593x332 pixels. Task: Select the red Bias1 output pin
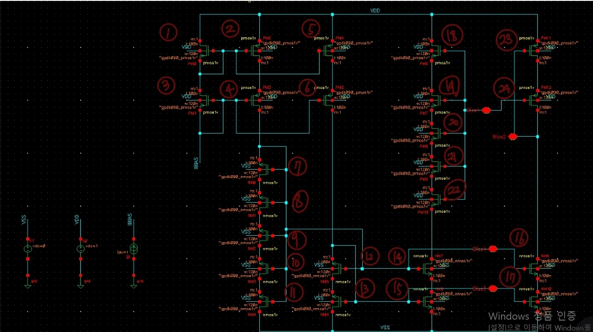(x=486, y=110)
